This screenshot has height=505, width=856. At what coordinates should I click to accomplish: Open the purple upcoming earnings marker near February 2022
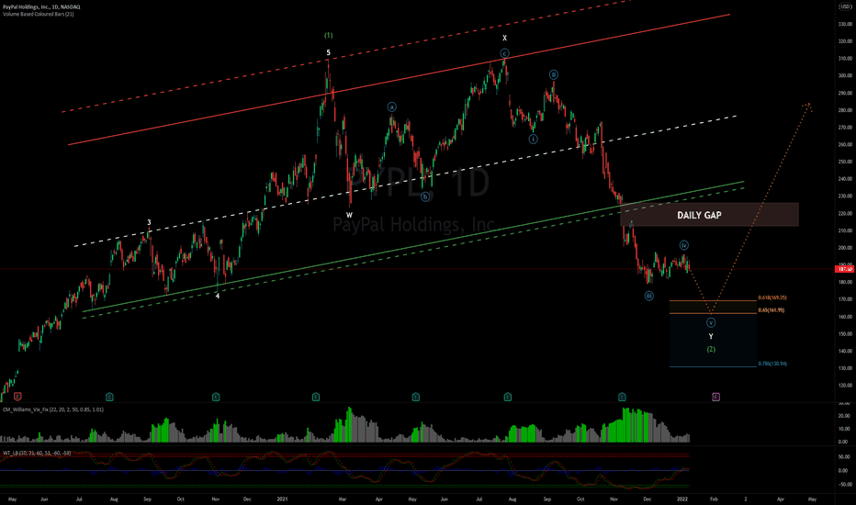[x=715, y=397]
